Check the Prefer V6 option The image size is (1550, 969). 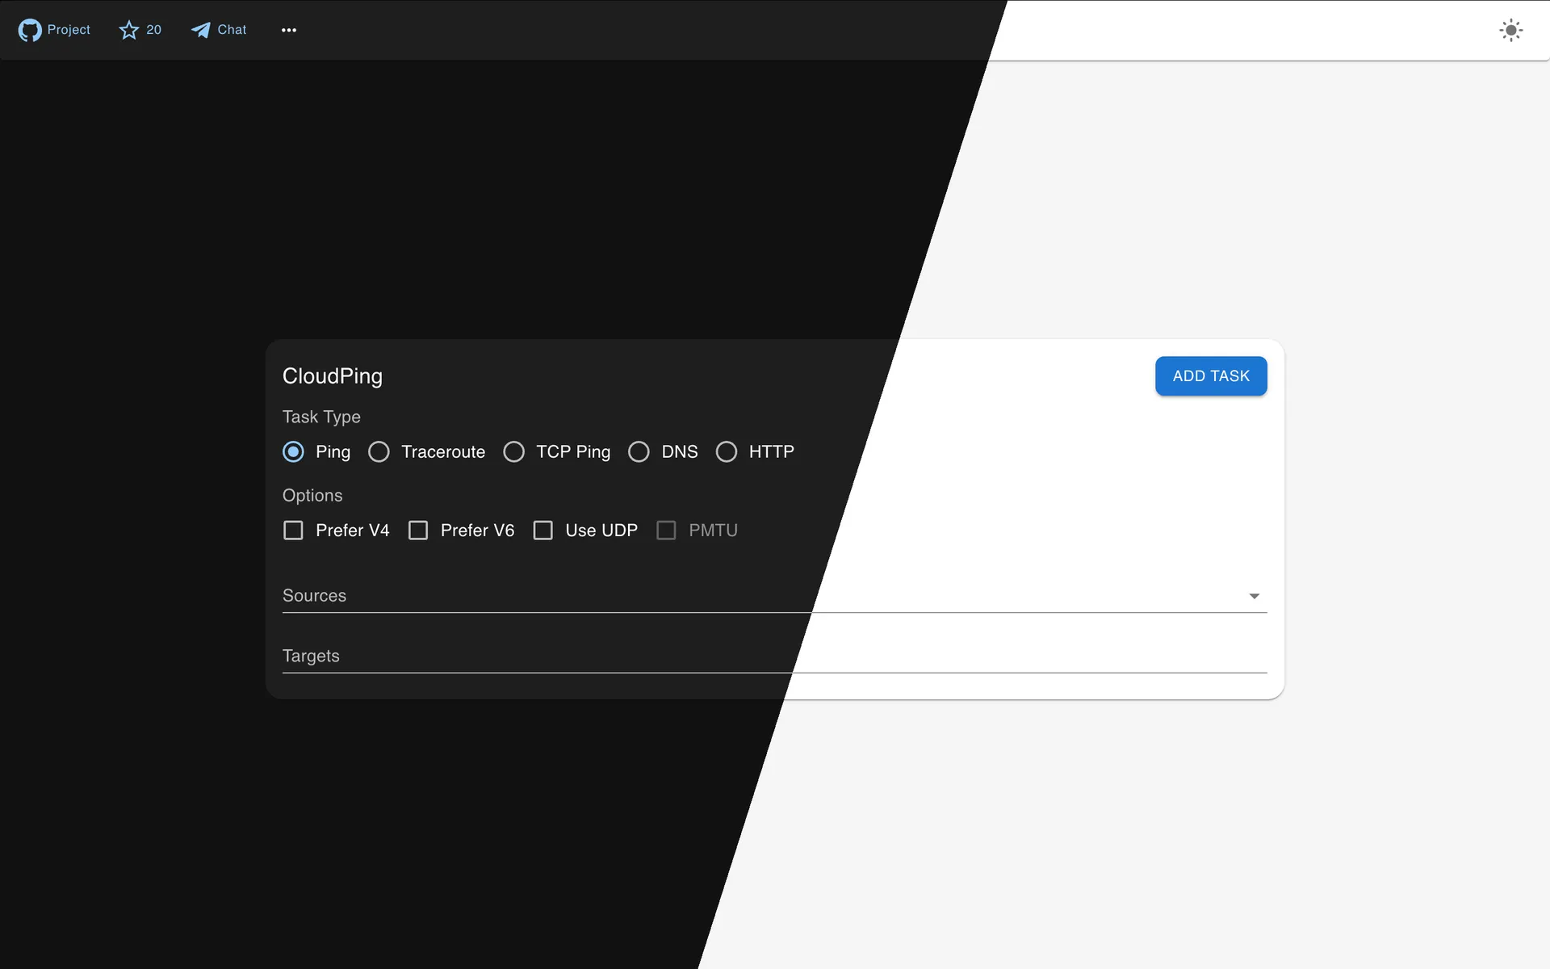(x=418, y=531)
